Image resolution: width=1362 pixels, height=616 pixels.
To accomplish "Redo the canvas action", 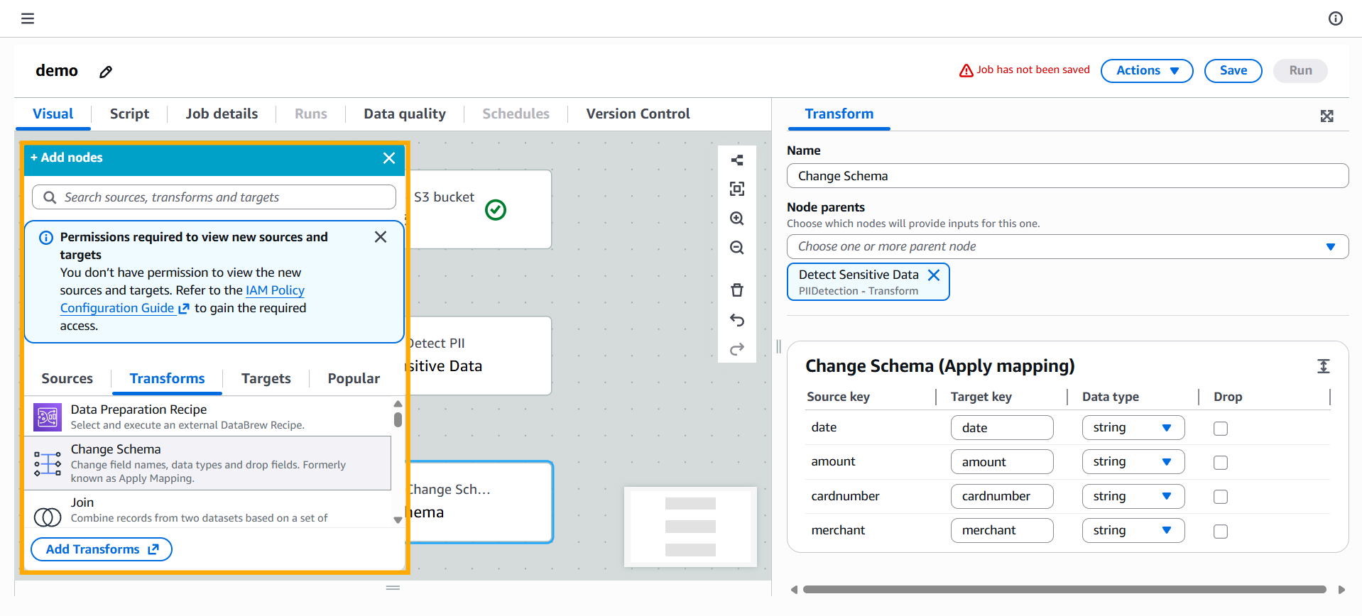I will pos(737,349).
